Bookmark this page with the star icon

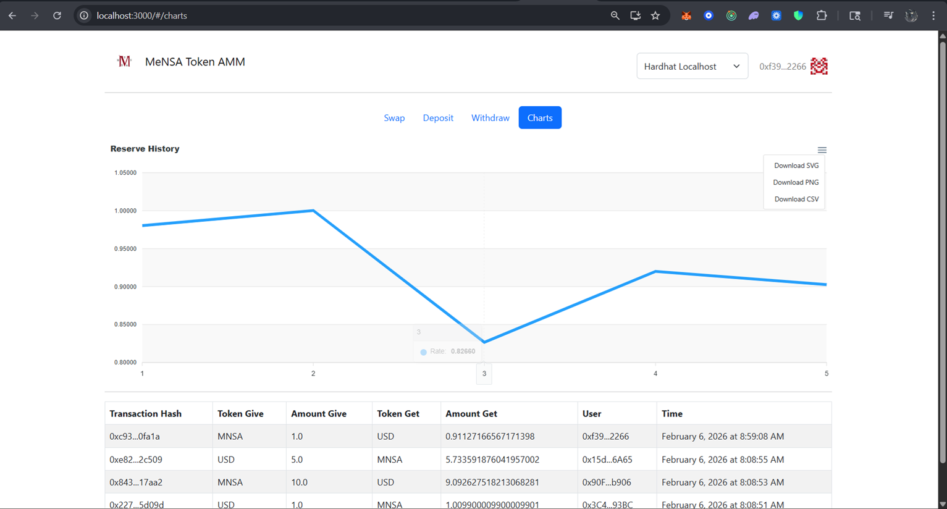655,16
